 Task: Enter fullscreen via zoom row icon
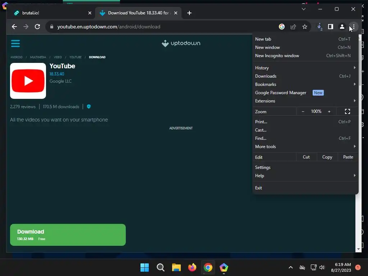pos(348,111)
